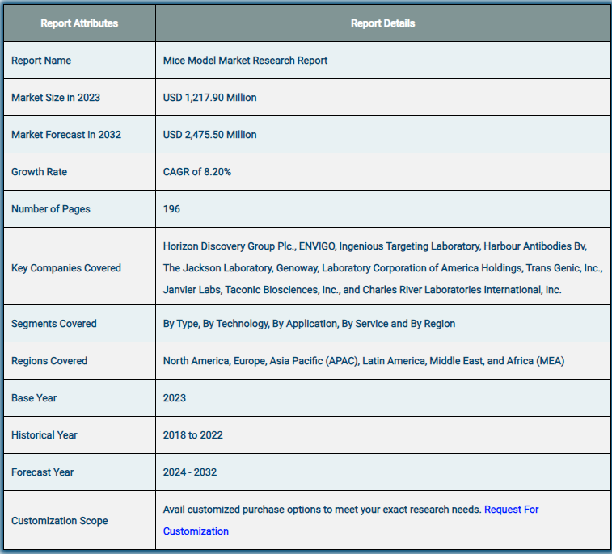This screenshot has height=554, width=612.
Task: Click the Market Forecast in 2032 label
Action: coord(66,135)
